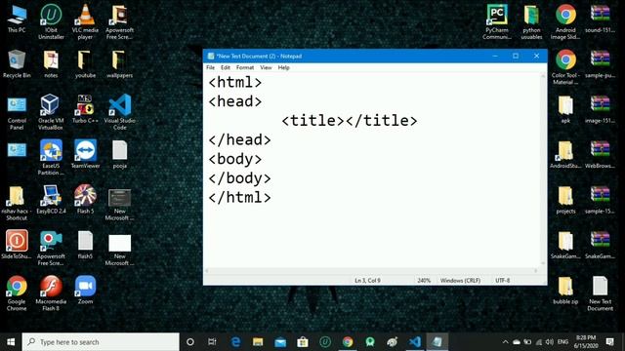The width and height of the screenshot is (625, 351).
Task: Select the SlideToShutdown desktop icon
Action: point(17,245)
